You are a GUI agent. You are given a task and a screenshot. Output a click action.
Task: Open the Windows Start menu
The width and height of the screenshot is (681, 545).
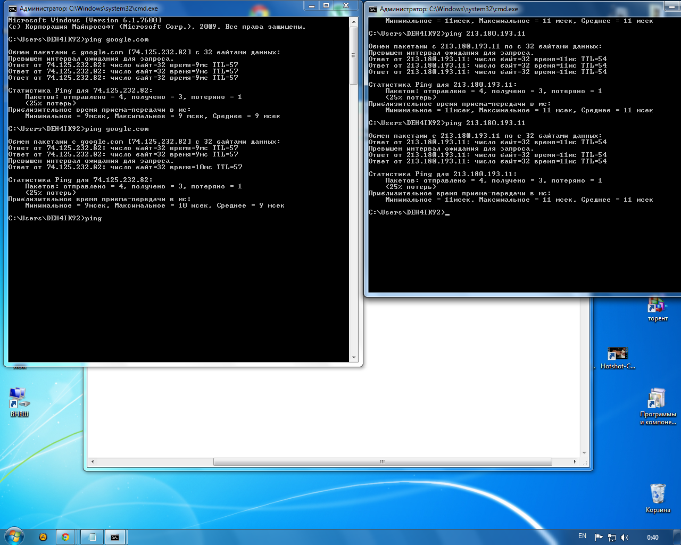(x=14, y=536)
